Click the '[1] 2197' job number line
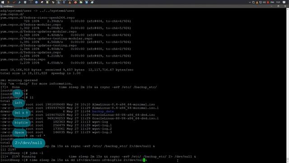 pyautogui.click(x=8, y=150)
